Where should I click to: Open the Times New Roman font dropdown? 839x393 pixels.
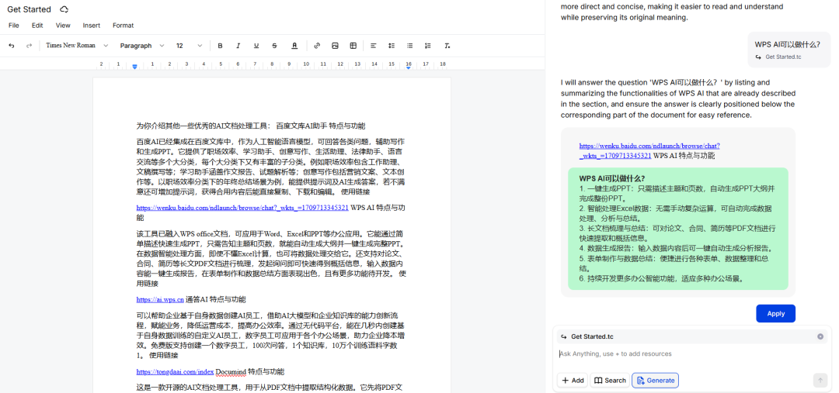click(x=77, y=46)
